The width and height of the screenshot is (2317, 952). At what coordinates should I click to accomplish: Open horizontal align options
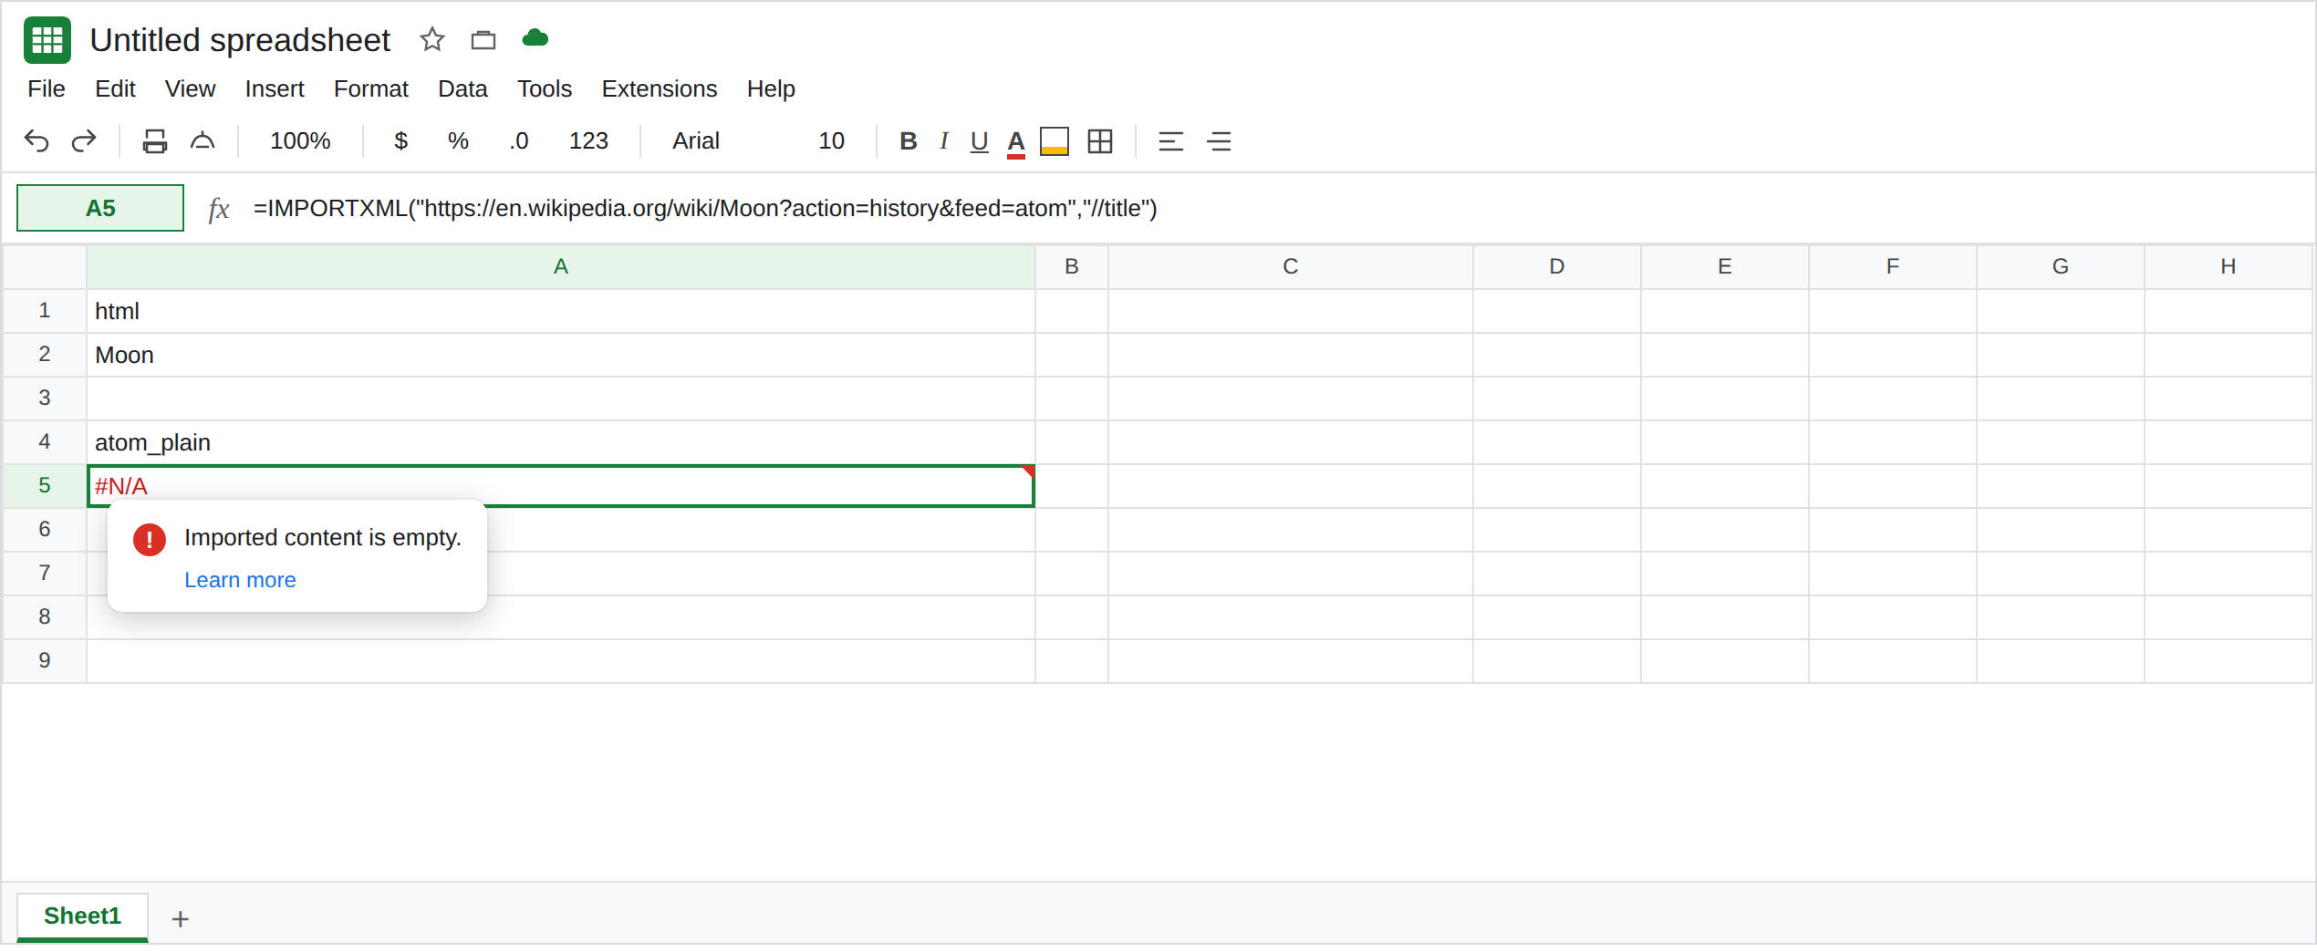point(1170,141)
